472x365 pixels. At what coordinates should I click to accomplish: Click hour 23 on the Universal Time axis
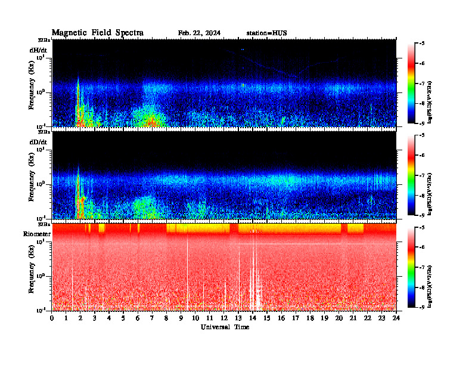click(382, 318)
